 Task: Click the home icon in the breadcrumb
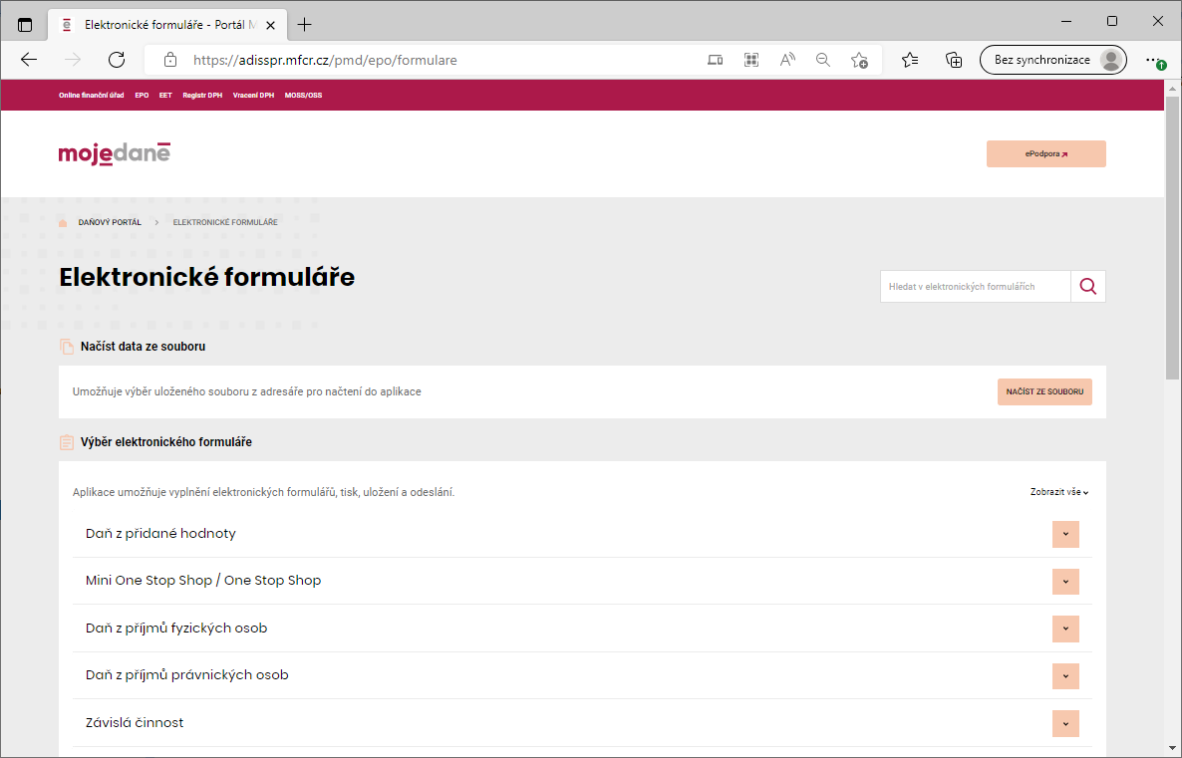[x=64, y=222]
